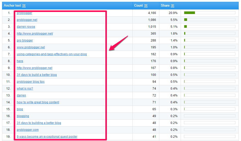Click the 'darren rowse' anchor link

click(x=26, y=27)
